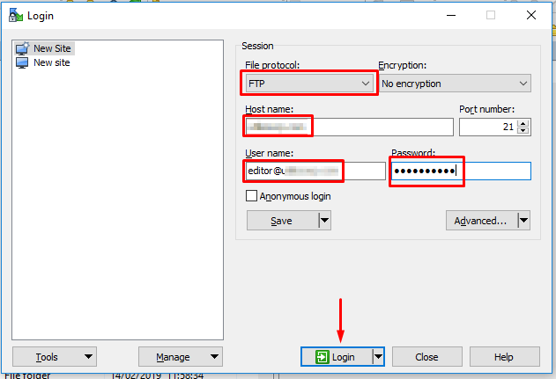Decrease port number with the down spinner
Viewport: 556px width, 379px height.
(x=523, y=130)
